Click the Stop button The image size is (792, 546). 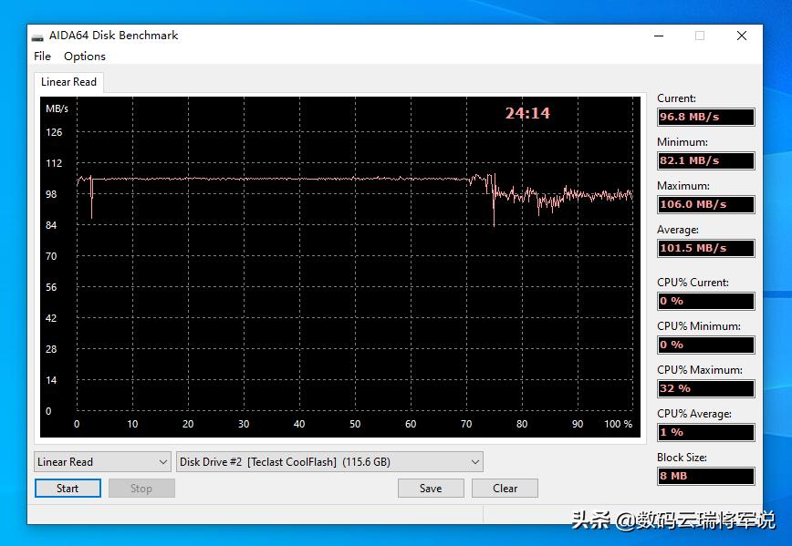tap(141, 488)
